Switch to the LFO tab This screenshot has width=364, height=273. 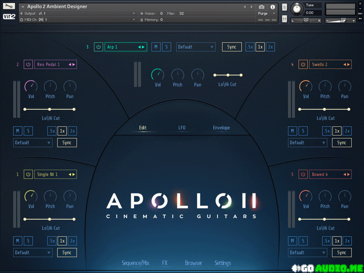[182, 128]
